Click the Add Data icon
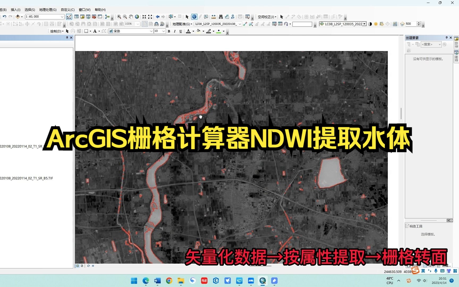Viewport: 459px width, 287px height. click(x=18, y=16)
